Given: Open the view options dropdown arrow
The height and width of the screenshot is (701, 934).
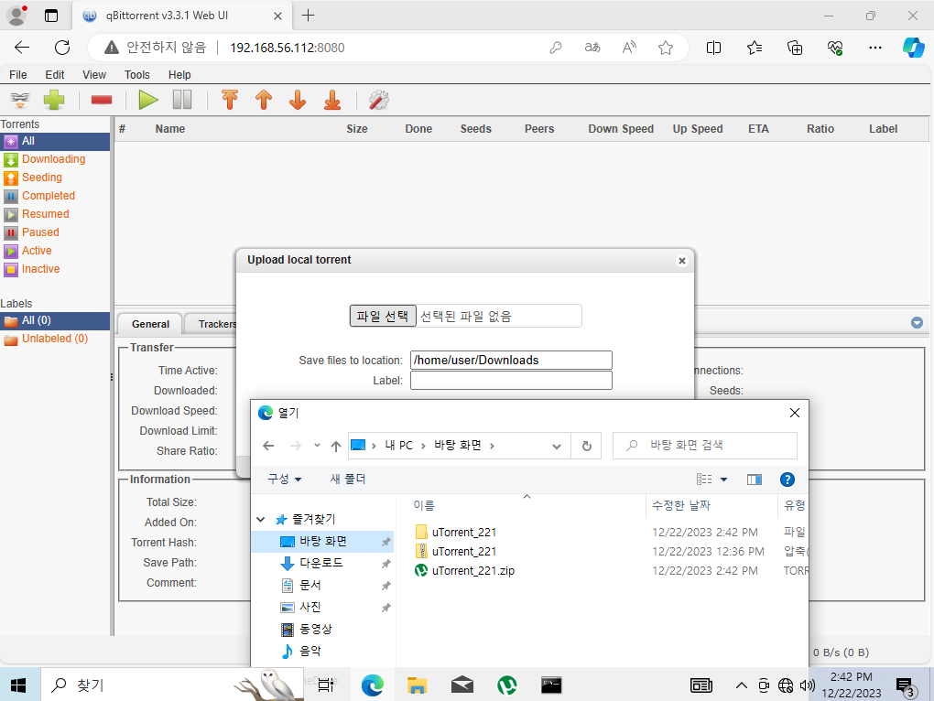Looking at the screenshot, I should pyautogui.click(x=723, y=480).
